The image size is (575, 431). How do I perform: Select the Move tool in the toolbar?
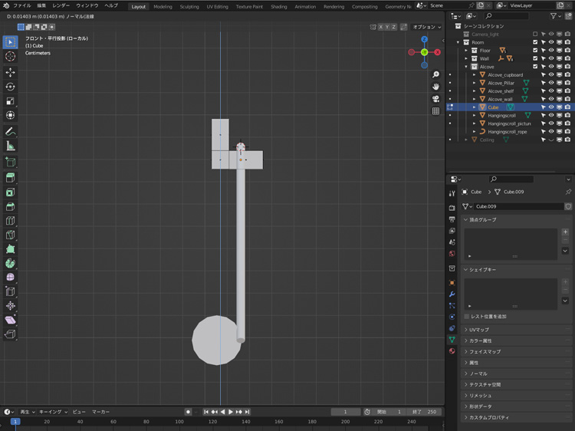coord(10,72)
